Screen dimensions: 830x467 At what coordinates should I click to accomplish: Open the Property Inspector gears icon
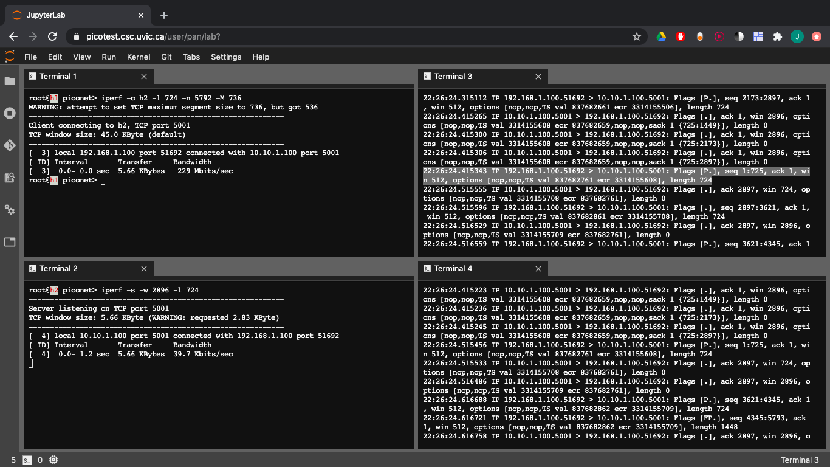10,210
